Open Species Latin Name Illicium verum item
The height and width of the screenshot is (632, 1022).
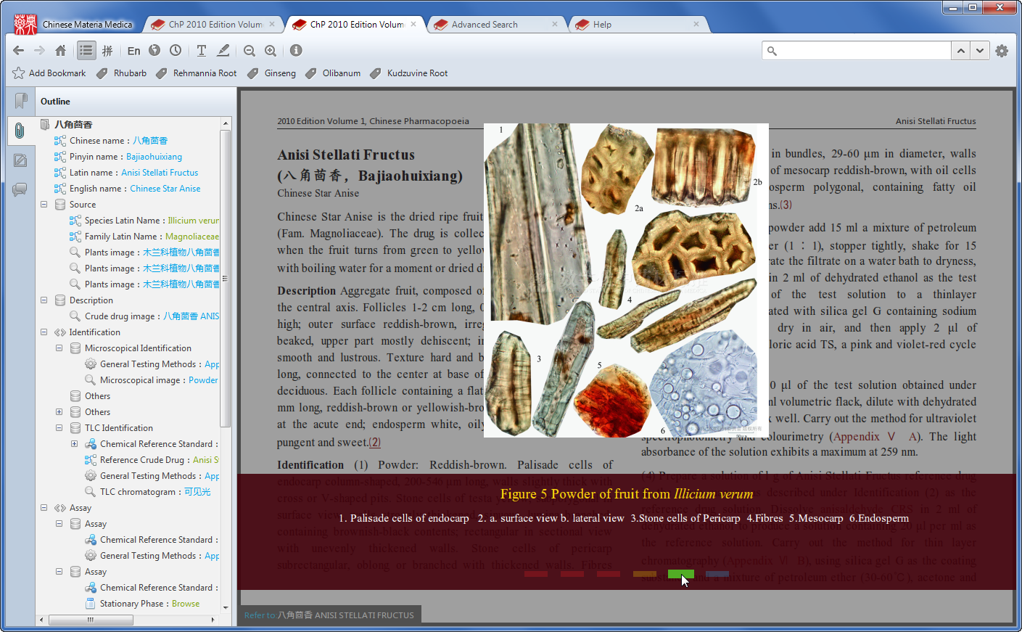point(152,221)
